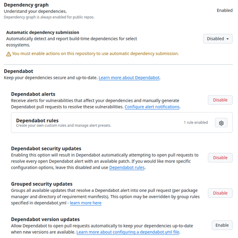Disable Dependabot alerts
This screenshot has height=238, width=238.
point(220,100)
